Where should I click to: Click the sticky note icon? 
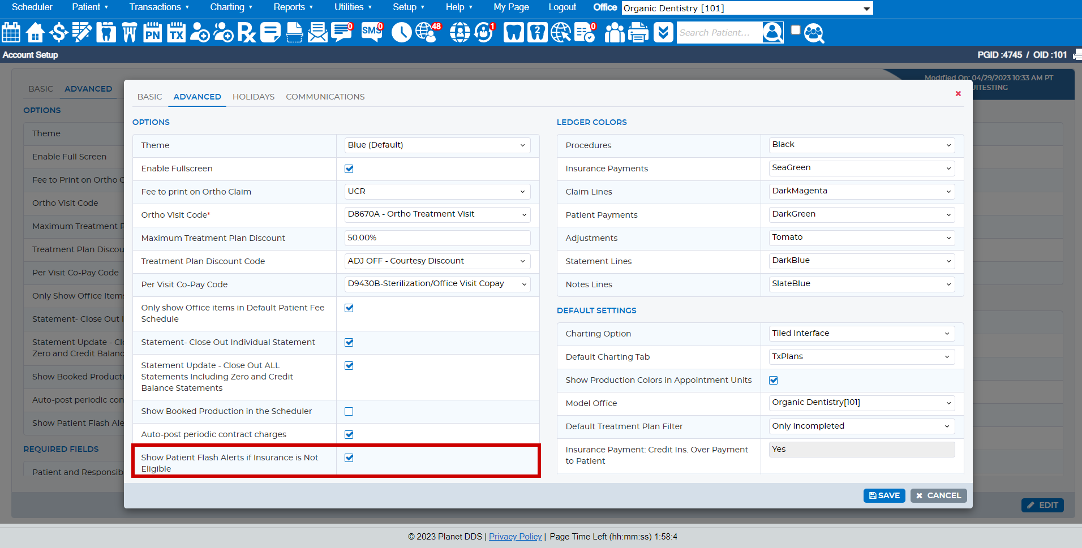(x=270, y=32)
